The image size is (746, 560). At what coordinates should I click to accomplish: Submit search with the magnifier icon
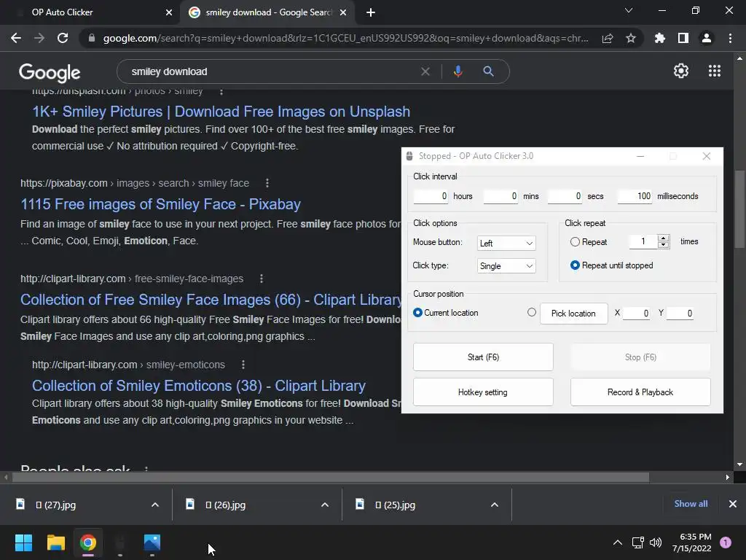point(488,71)
